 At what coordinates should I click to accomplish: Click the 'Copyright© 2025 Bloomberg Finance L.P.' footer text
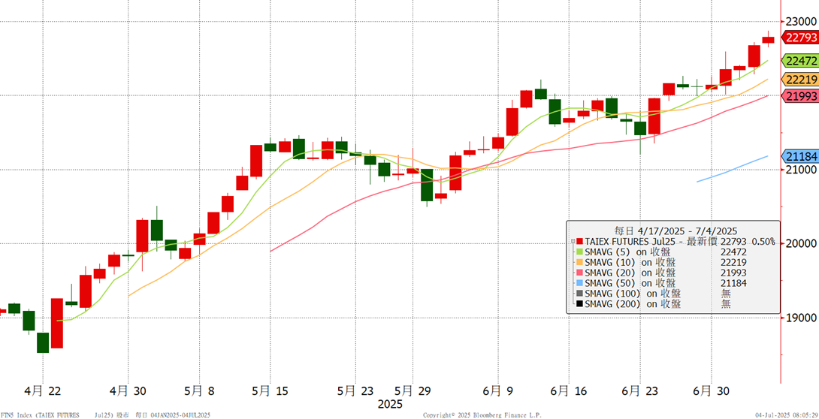[x=482, y=414]
